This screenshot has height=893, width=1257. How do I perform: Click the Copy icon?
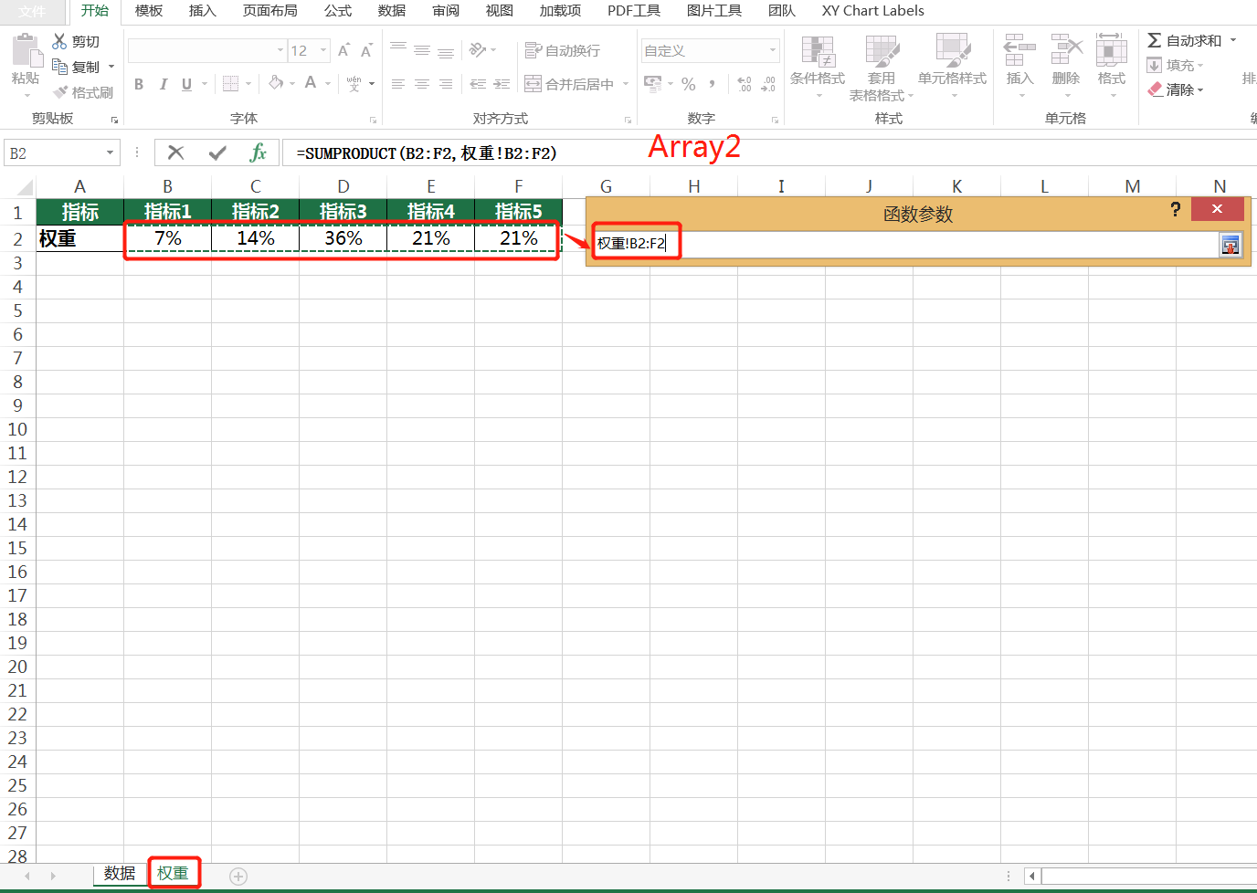point(60,67)
